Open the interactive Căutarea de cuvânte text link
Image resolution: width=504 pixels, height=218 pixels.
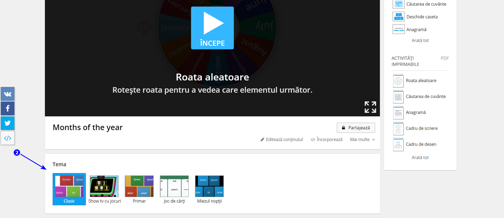click(x=426, y=4)
